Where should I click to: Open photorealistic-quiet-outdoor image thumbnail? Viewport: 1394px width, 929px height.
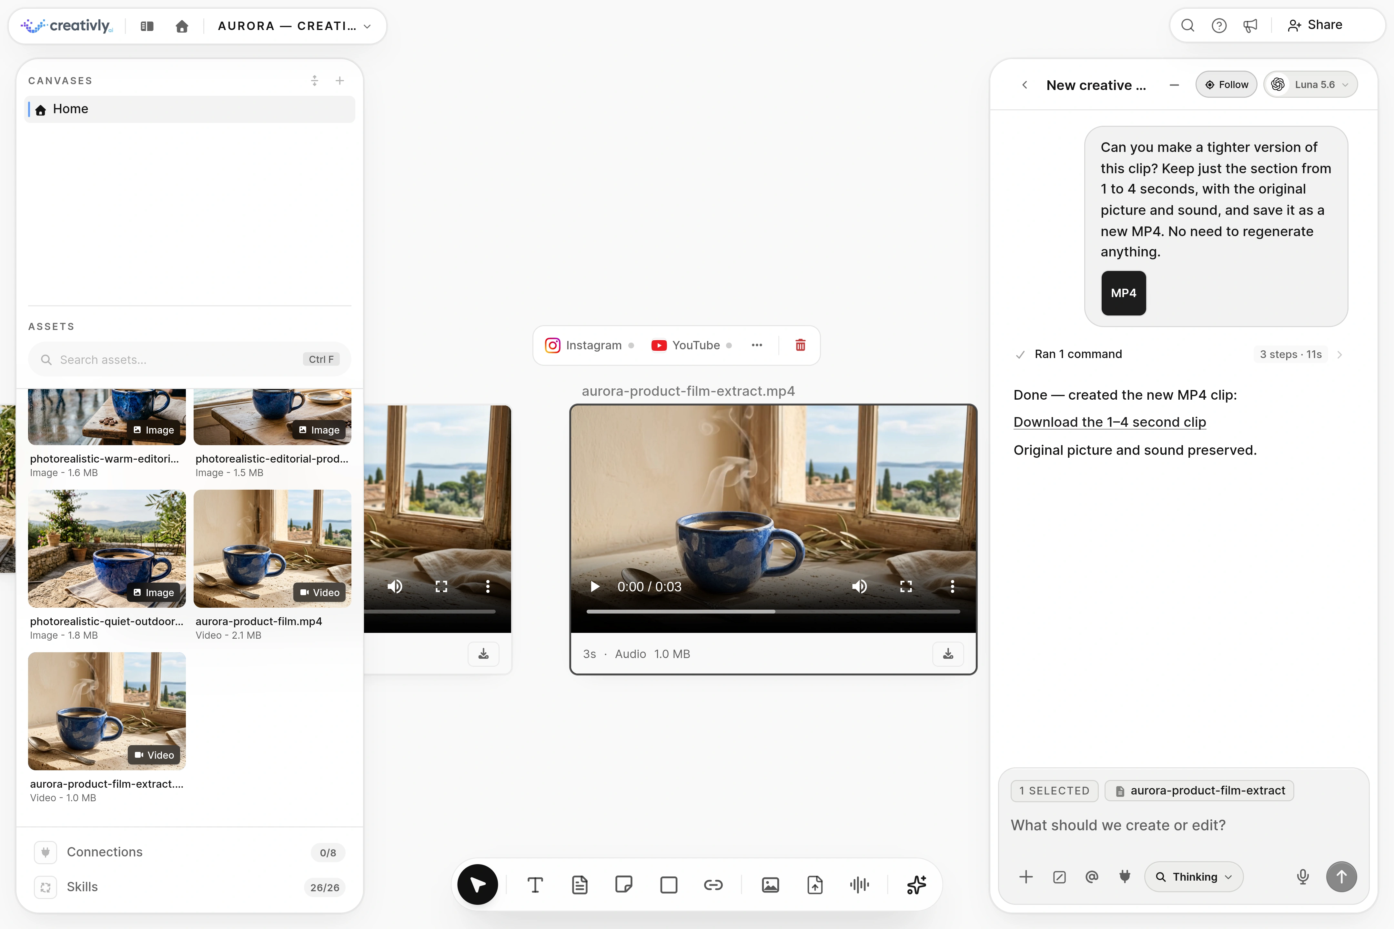(x=107, y=548)
